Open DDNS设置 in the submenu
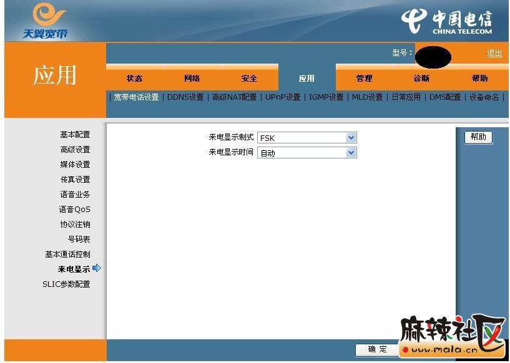Screen dimensions: 510x363 tap(185, 97)
